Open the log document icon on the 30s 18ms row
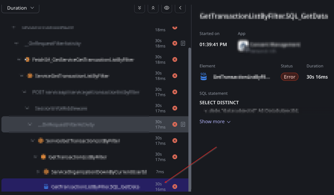This screenshot has height=195, width=334. pyautogui.click(x=183, y=43)
